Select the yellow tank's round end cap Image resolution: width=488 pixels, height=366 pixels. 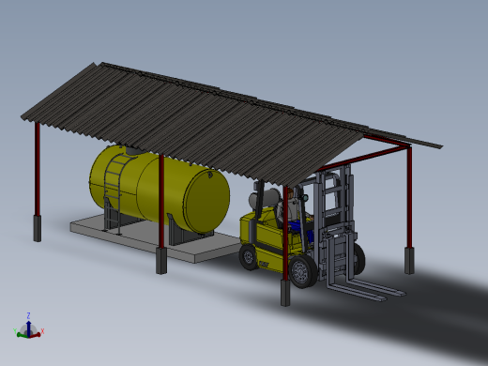coord(207,201)
